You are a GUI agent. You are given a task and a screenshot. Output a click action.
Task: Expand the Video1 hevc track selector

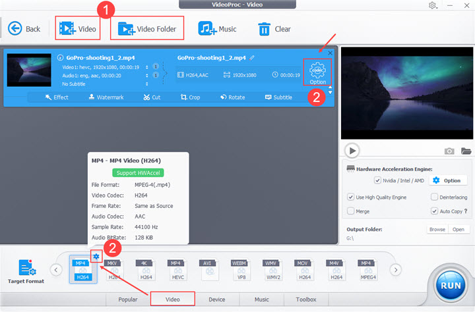147,67
